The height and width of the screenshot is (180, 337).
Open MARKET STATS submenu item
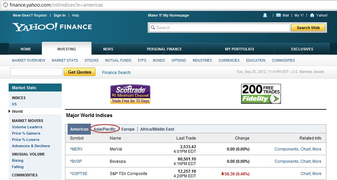tap(65, 60)
